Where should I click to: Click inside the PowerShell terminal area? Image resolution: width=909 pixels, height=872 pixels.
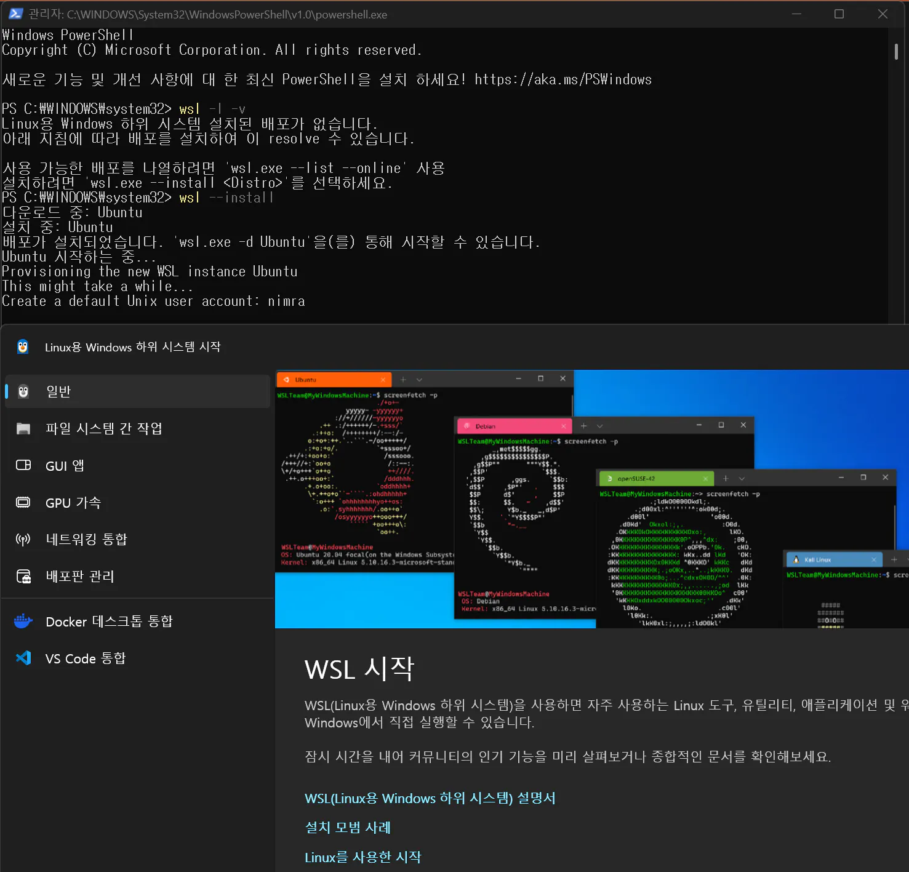(x=431, y=185)
